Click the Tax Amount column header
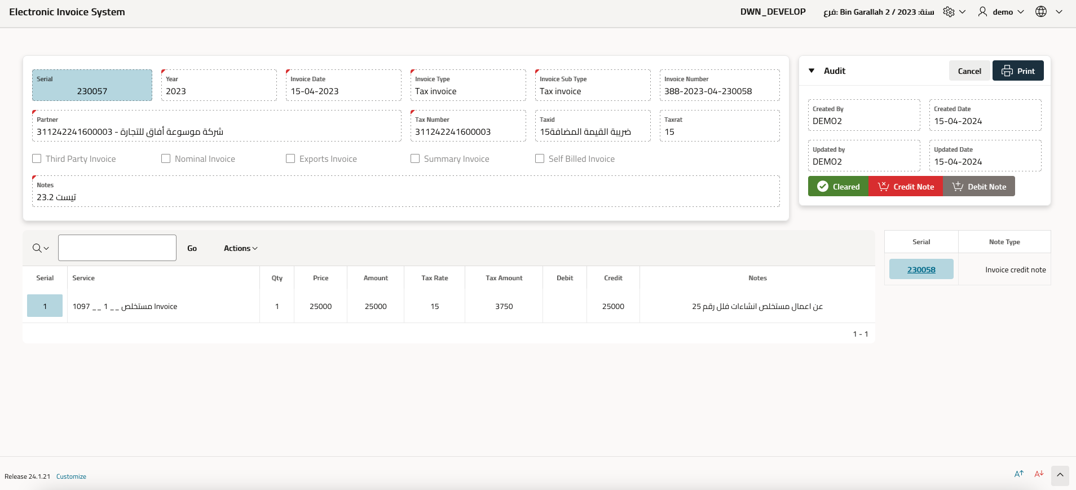The image size is (1076, 490). point(504,278)
